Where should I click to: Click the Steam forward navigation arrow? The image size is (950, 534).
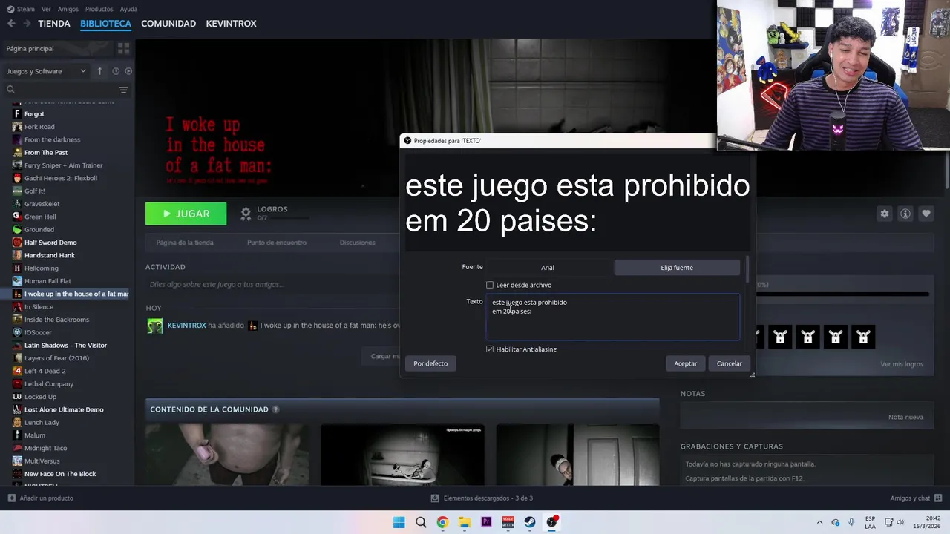coord(27,24)
